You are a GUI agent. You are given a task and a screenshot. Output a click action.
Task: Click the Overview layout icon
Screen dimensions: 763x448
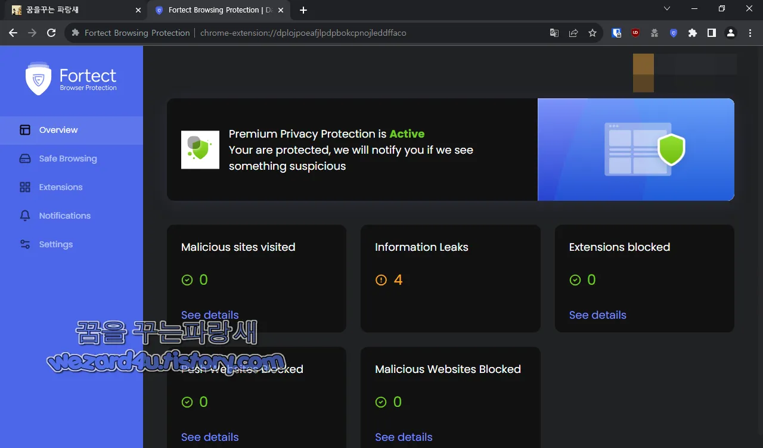[x=25, y=130]
